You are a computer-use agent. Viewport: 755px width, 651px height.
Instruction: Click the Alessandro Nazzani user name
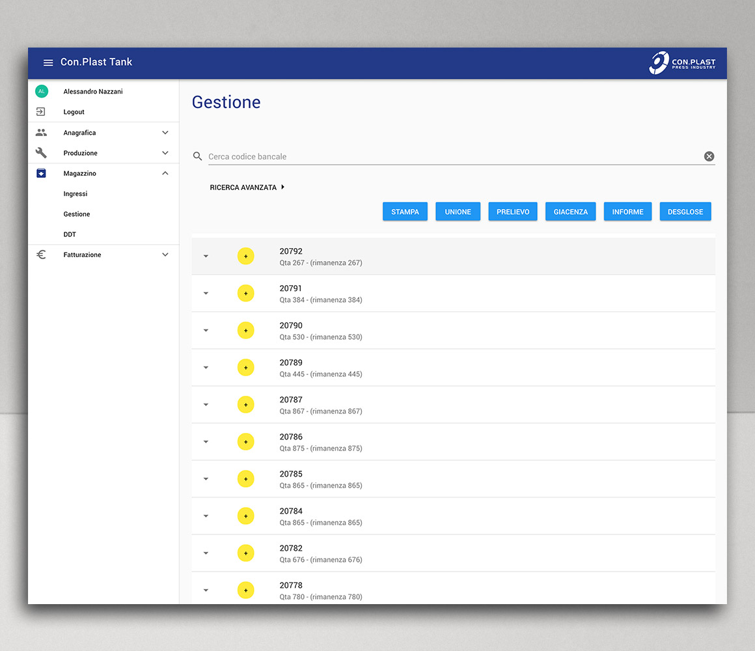click(x=93, y=92)
